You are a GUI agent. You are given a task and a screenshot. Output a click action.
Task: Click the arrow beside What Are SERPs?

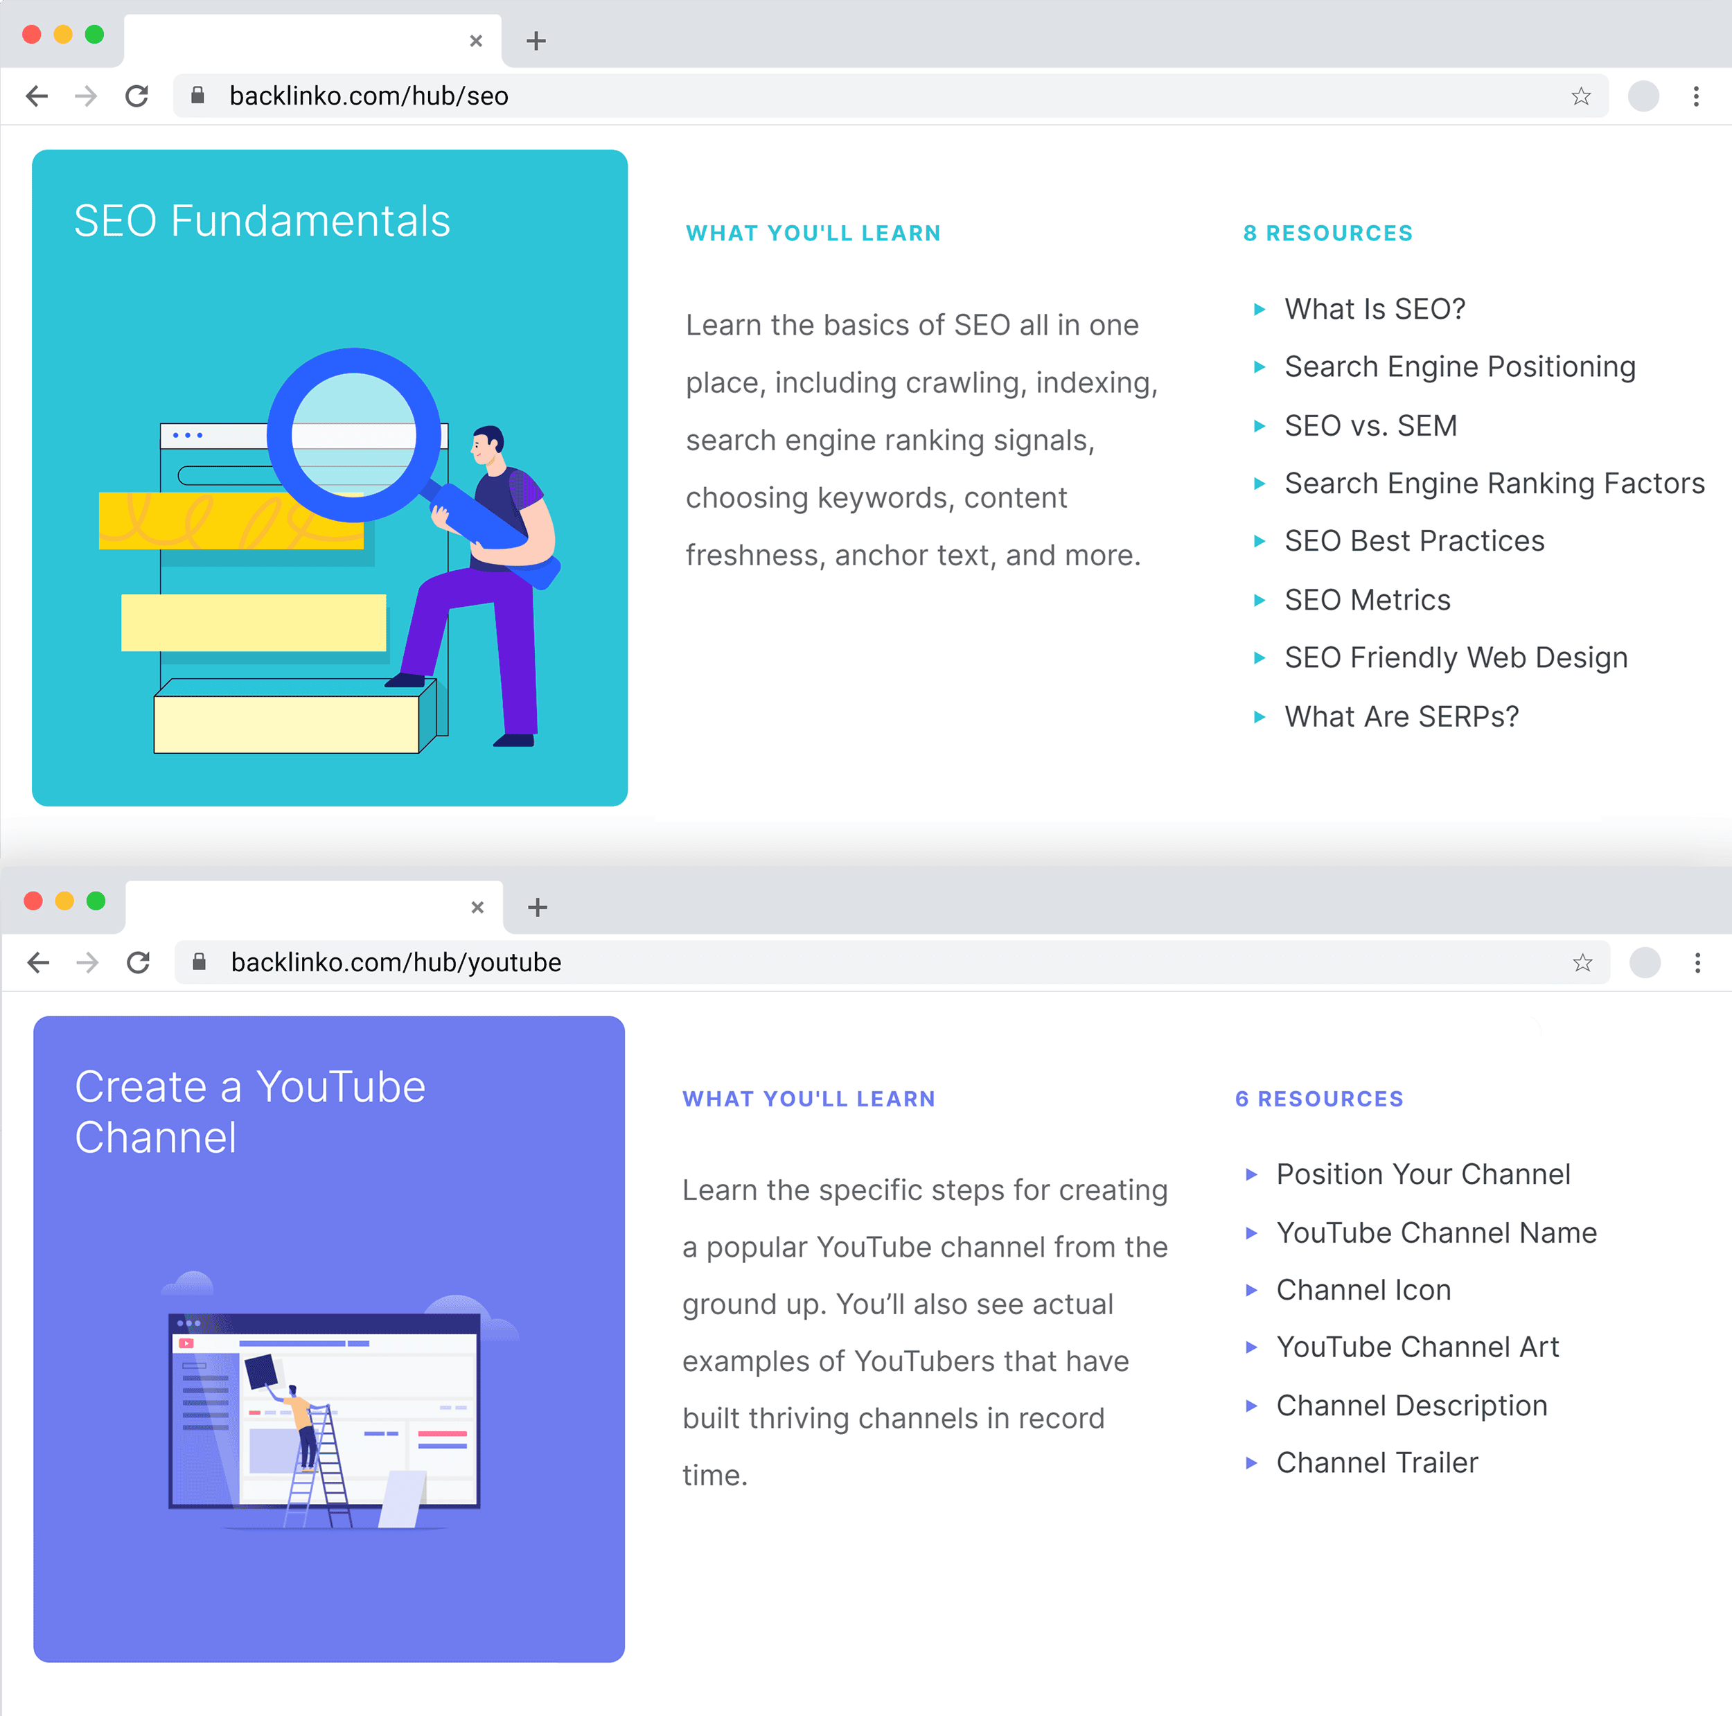[x=1259, y=716]
